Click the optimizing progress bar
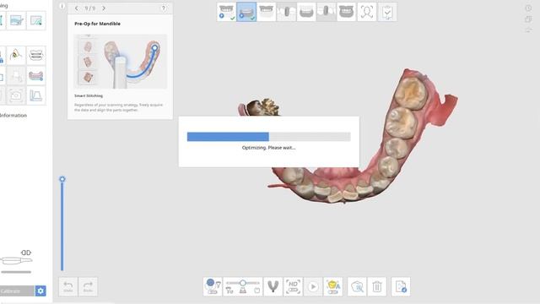The width and height of the screenshot is (540, 304). (268, 137)
